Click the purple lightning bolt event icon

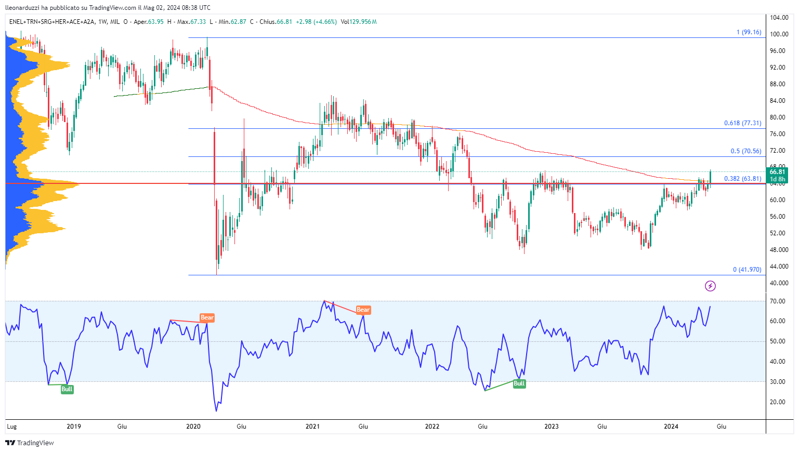click(x=710, y=286)
